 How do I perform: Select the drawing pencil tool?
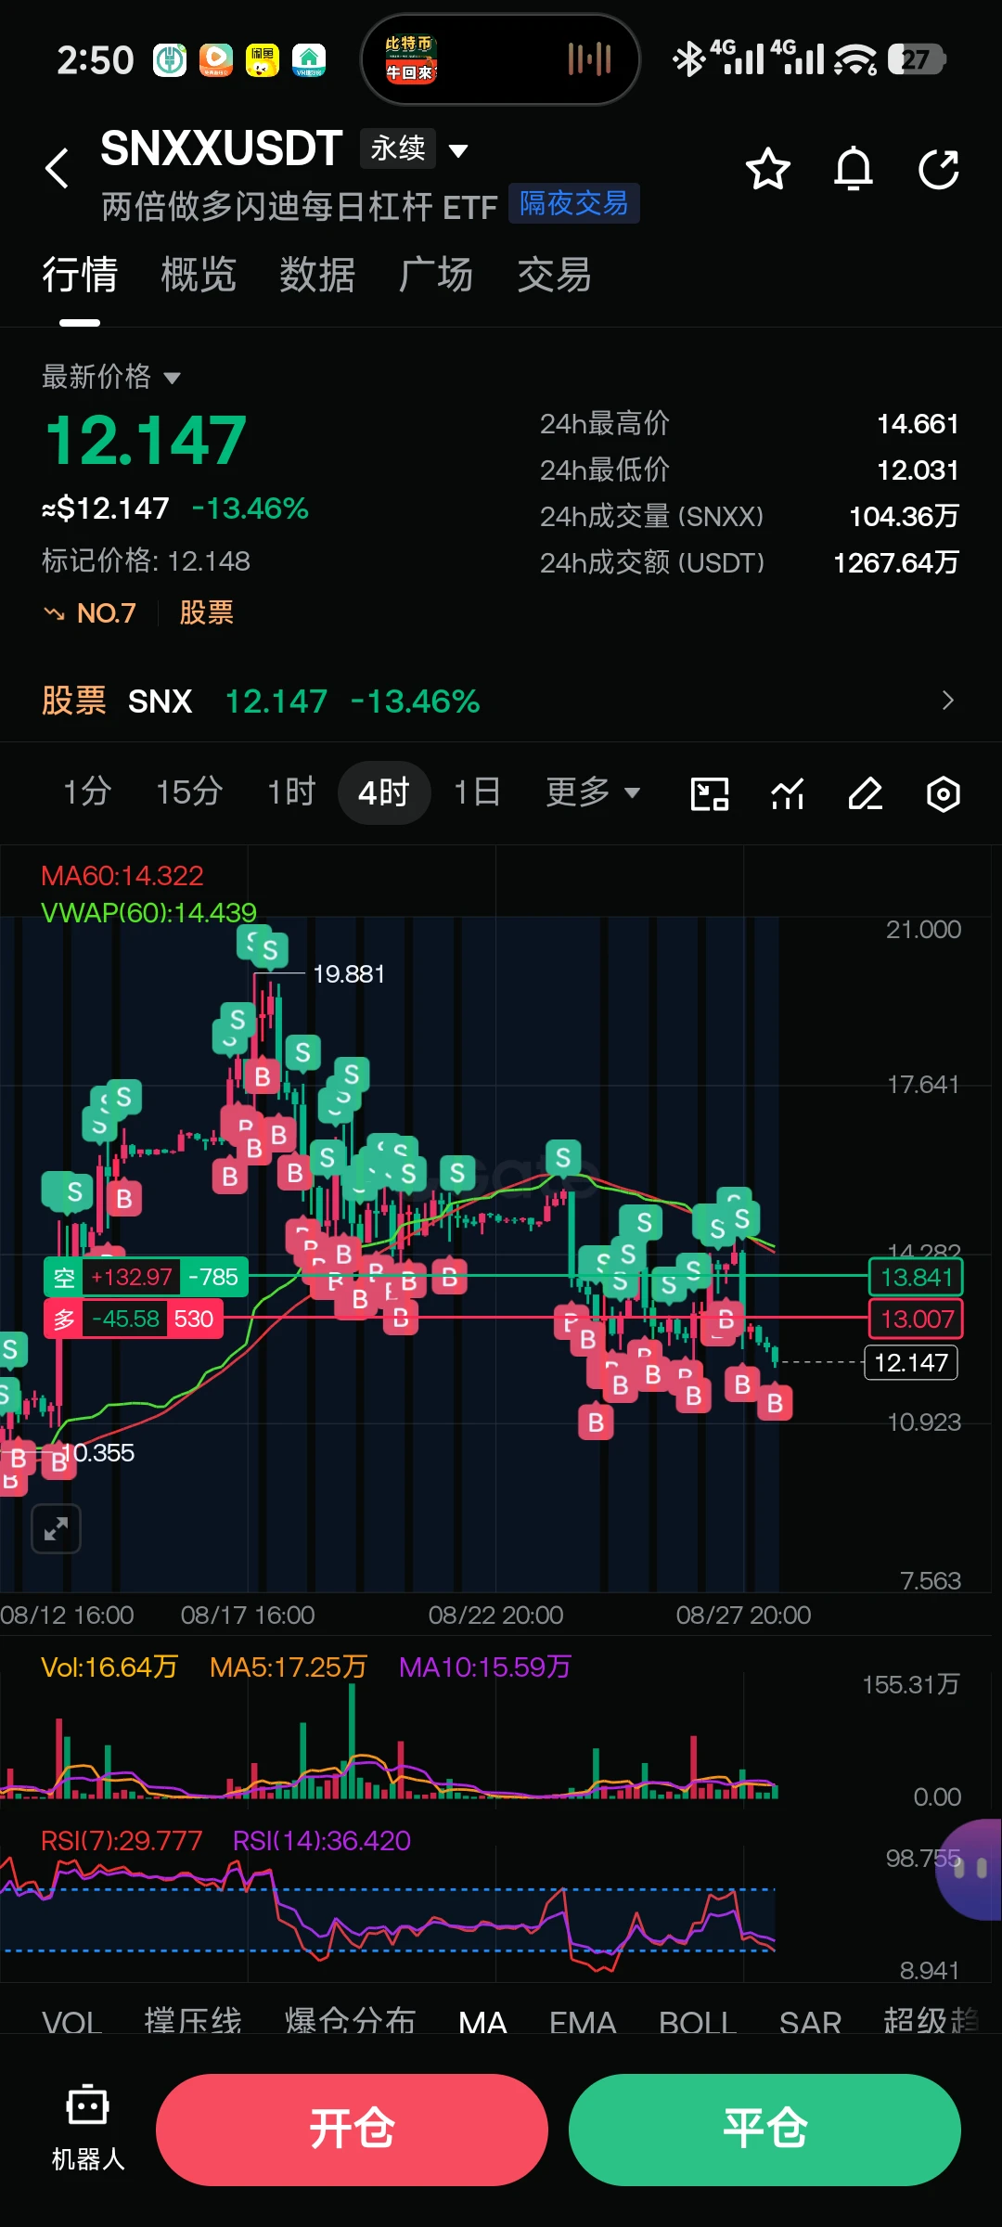[x=865, y=794]
